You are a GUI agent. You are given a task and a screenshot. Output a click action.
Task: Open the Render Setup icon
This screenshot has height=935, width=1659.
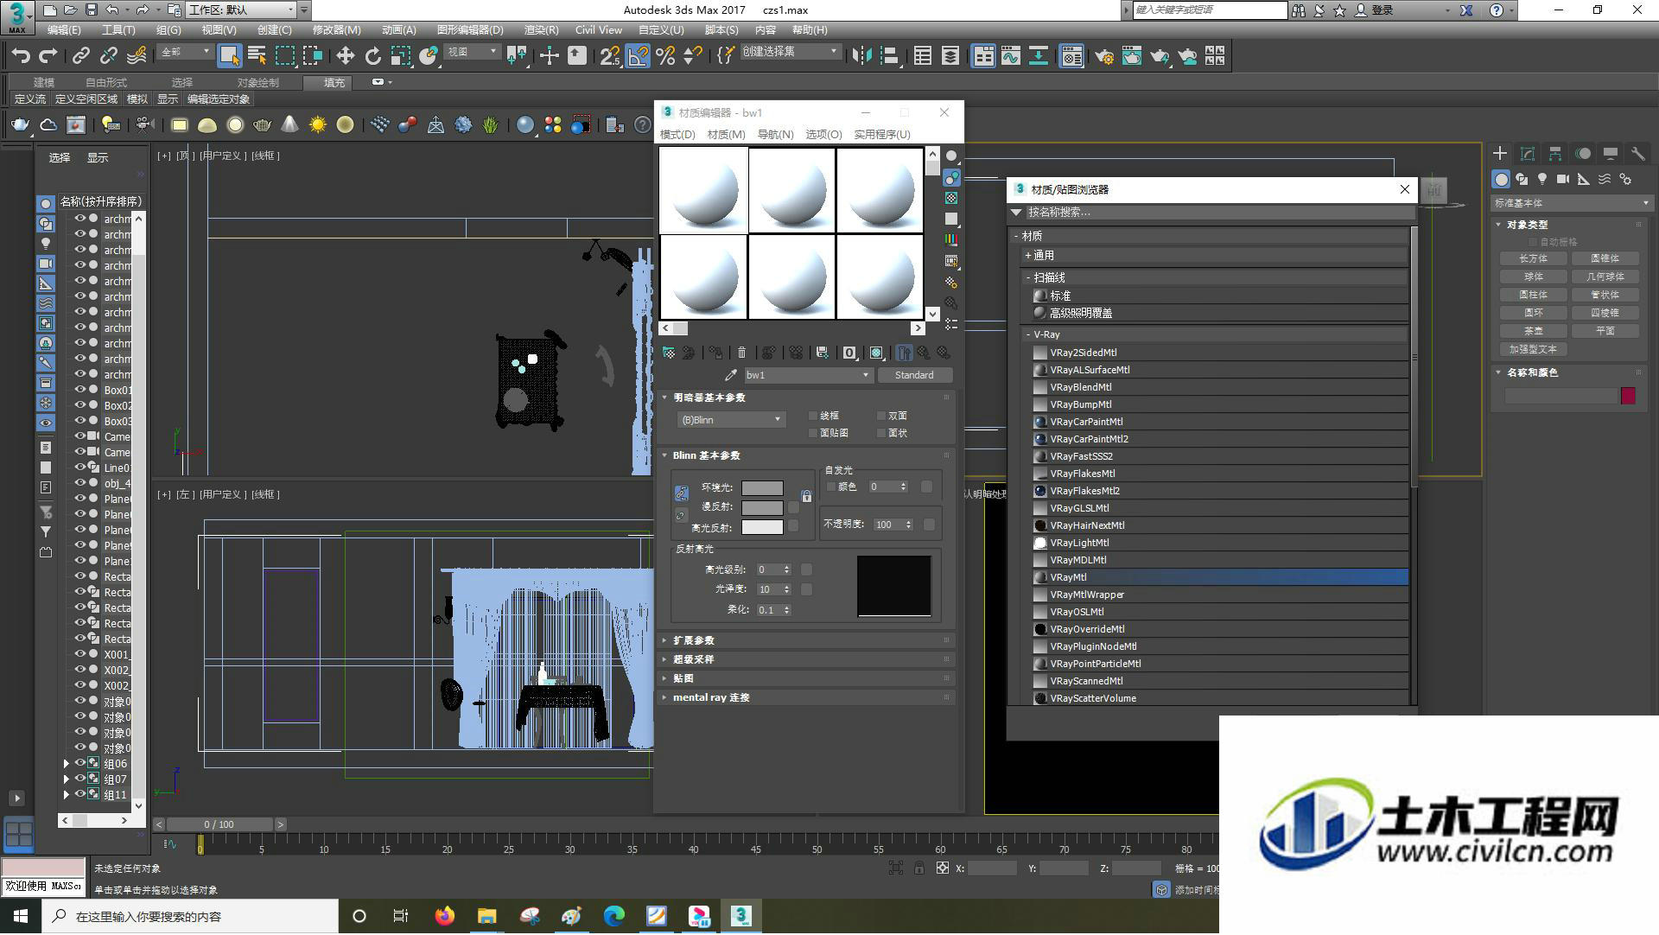pos(1103,56)
